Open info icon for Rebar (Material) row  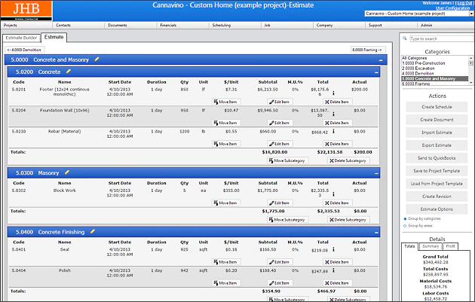[x=333, y=131]
